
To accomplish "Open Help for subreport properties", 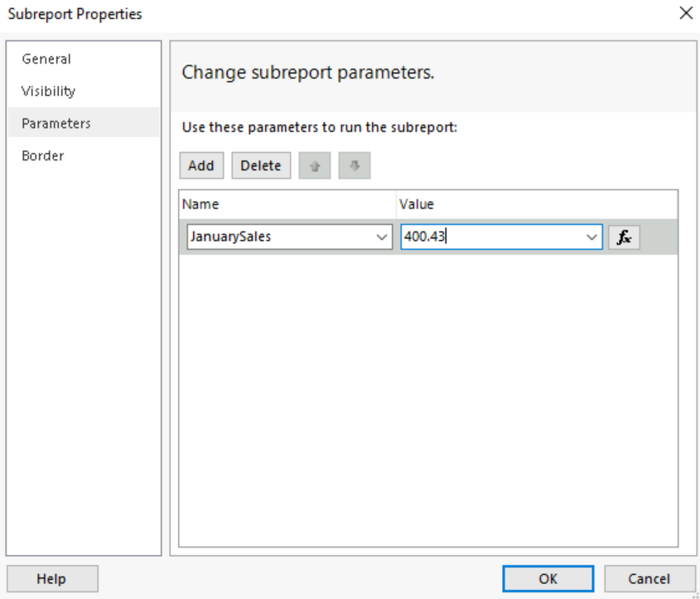I will click(x=51, y=578).
